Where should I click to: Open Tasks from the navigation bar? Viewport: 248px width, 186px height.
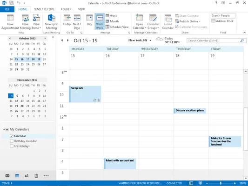(x=36, y=176)
